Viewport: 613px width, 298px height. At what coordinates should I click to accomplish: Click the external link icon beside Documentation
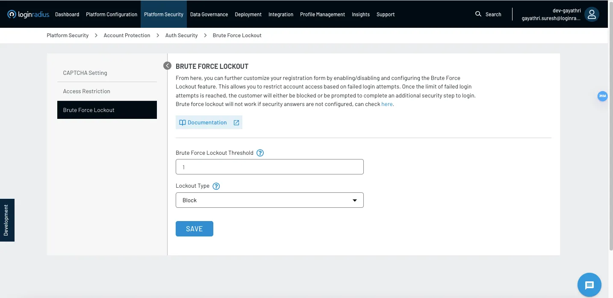tap(236, 123)
